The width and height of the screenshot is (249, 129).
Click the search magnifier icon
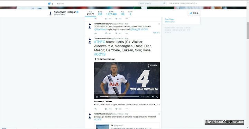pos(165,3)
